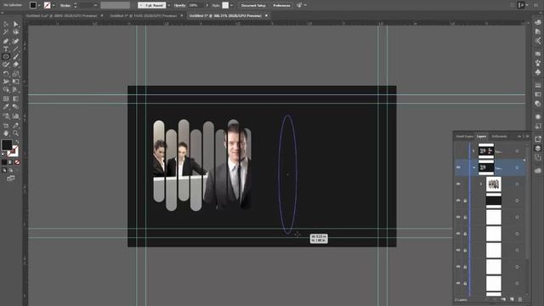Open stroke color dropdown in control bar
The image size is (544, 306).
click(x=54, y=5)
